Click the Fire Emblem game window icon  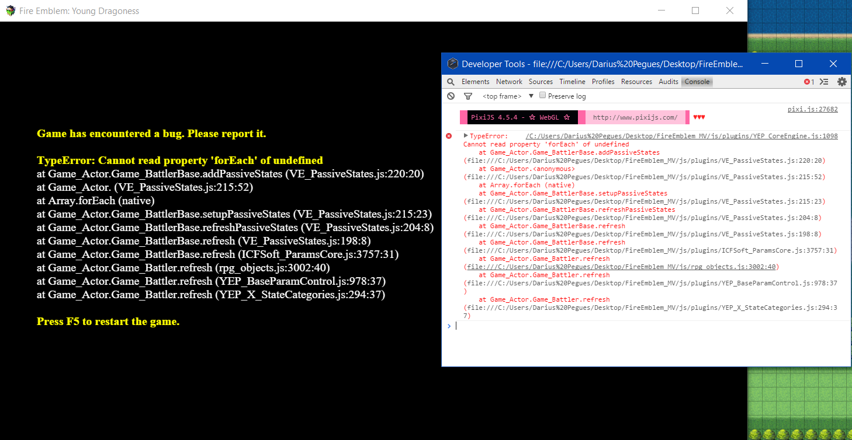11,11
